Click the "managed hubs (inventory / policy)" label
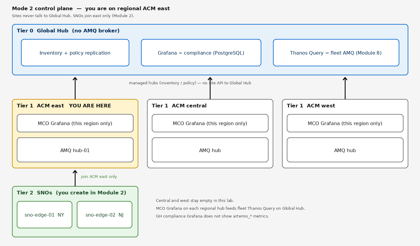Image resolution: width=420 pixels, height=246 pixels. [190, 83]
